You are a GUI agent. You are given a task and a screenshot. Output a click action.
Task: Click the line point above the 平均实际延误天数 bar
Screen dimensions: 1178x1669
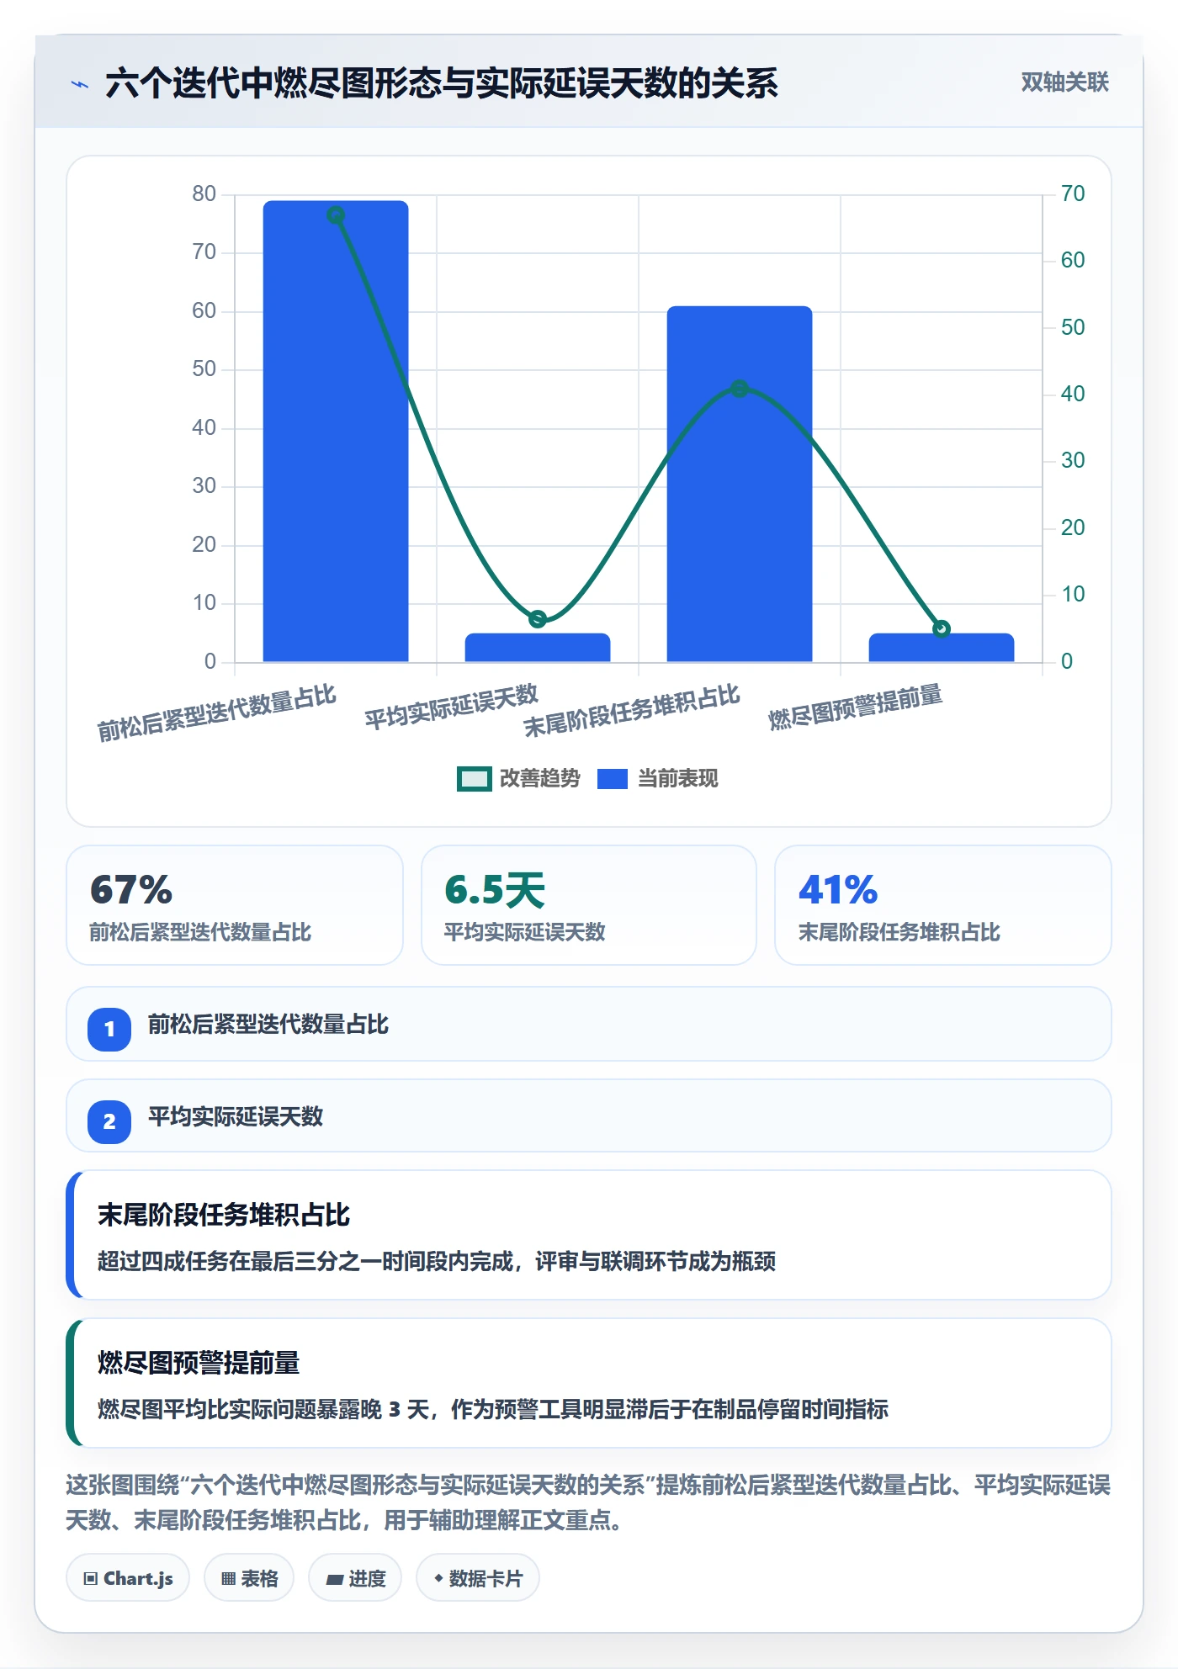click(538, 619)
